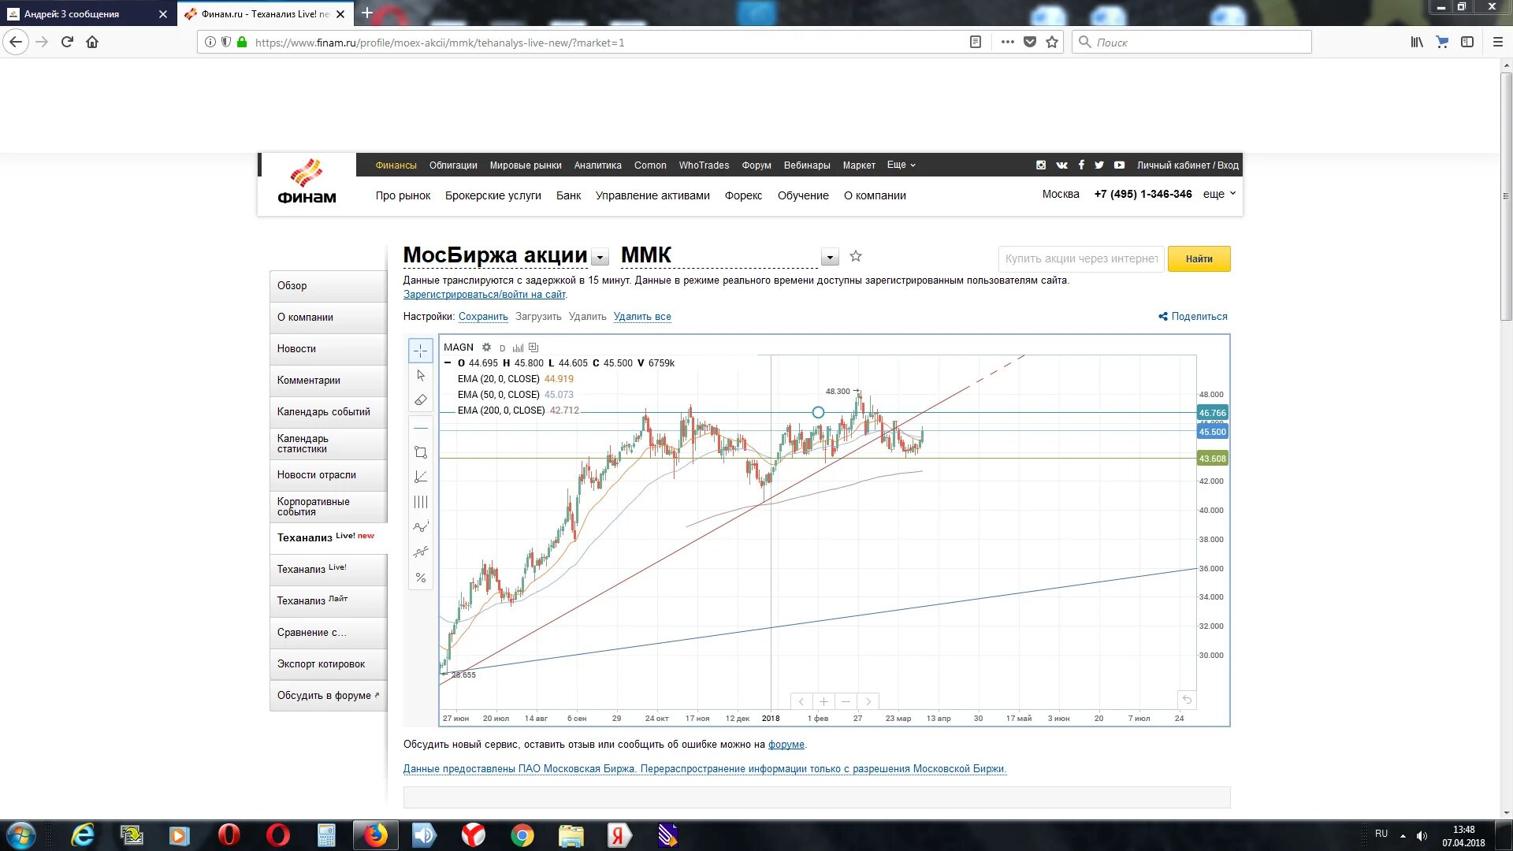This screenshot has width=1513, height=851.
Task: Open the Брокерские услуги menu
Action: tap(493, 195)
